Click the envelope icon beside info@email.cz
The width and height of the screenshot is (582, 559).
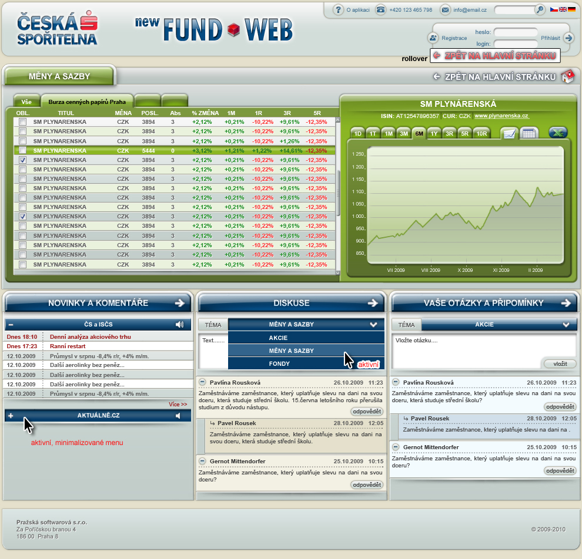tap(445, 9)
